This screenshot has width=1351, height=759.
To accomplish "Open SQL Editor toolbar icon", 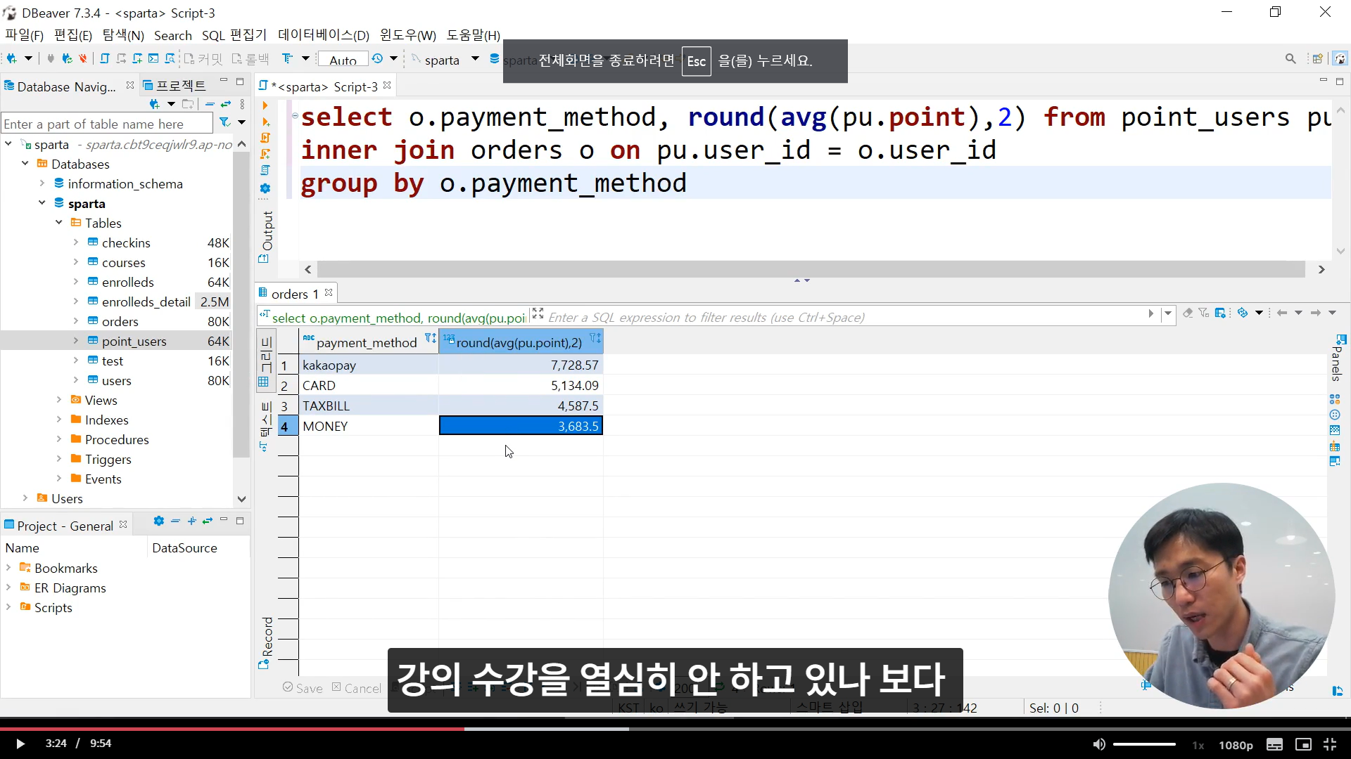I will (x=105, y=59).
